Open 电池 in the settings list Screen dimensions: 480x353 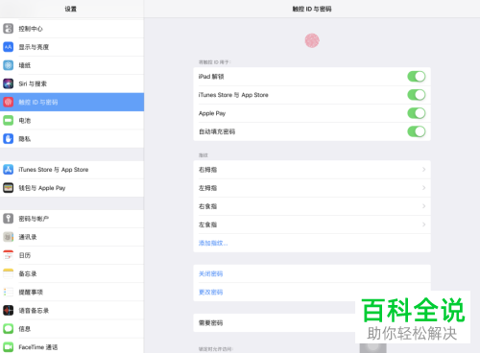pyautogui.click(x=72, y=121)
